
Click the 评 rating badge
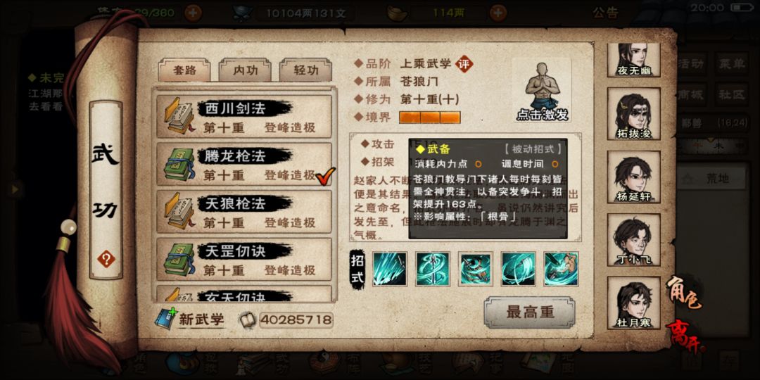pyautogui.click(x=464, y=63)
